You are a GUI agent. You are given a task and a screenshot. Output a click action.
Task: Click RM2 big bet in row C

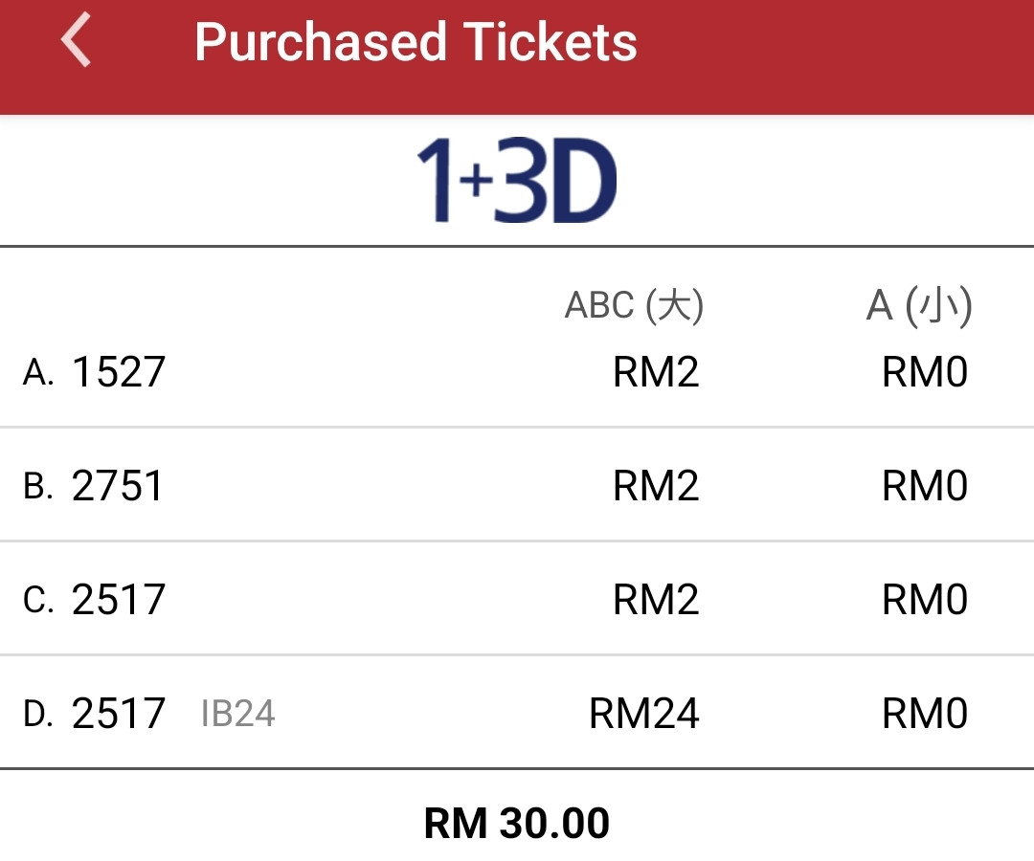[x=656, y=600]
